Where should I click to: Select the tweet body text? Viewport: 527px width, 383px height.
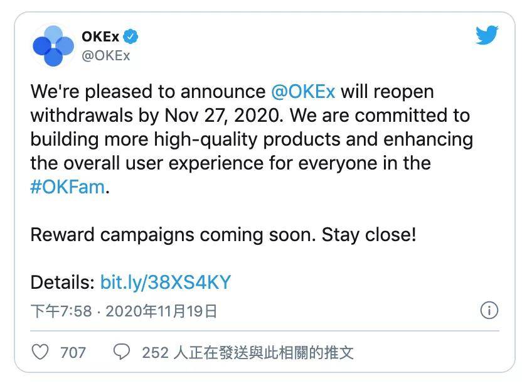coord(251,138)
